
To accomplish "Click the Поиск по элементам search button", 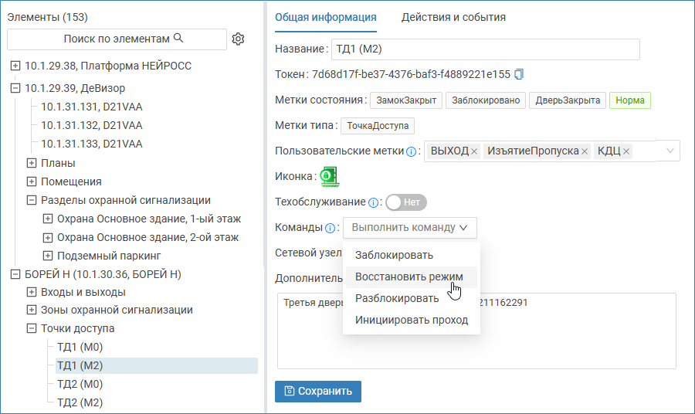I will pos(117,39).
